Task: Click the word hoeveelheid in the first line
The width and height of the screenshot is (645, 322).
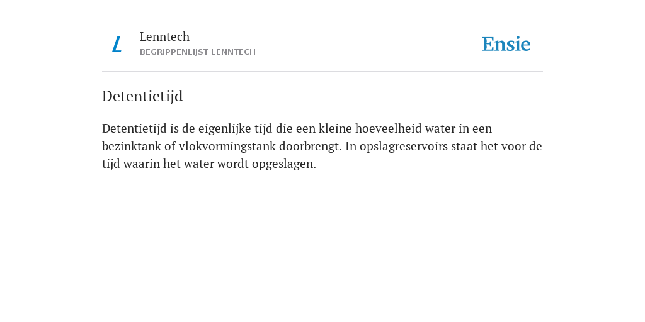Action: [388, 128]
